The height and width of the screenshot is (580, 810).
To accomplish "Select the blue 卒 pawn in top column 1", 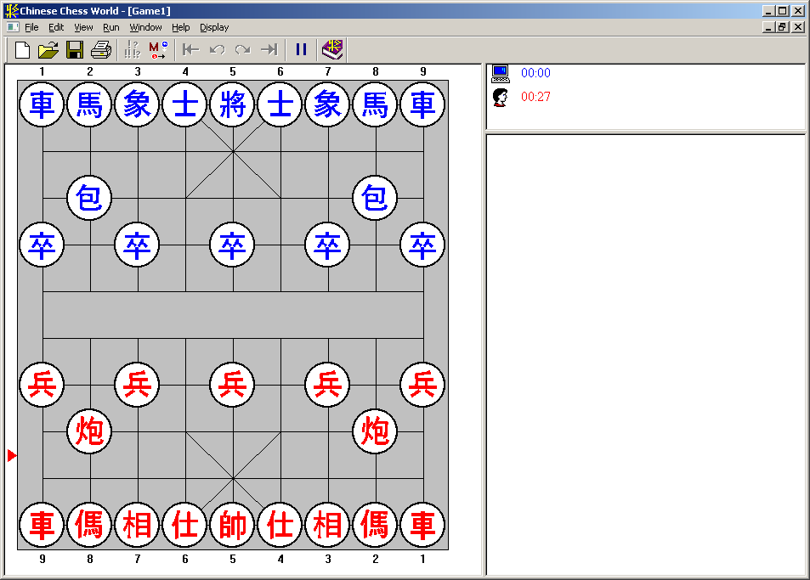I will [x=42, y=245].
